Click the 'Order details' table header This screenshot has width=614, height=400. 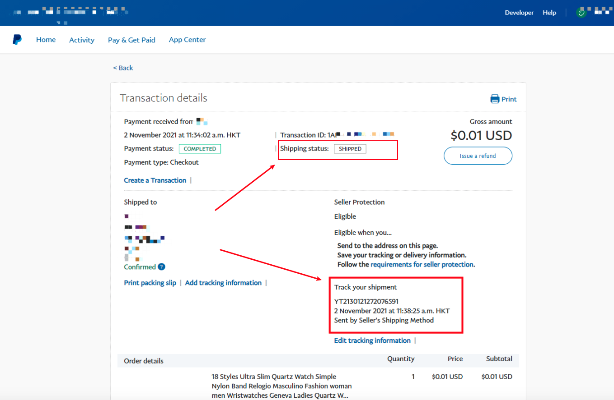pos(144,361)
